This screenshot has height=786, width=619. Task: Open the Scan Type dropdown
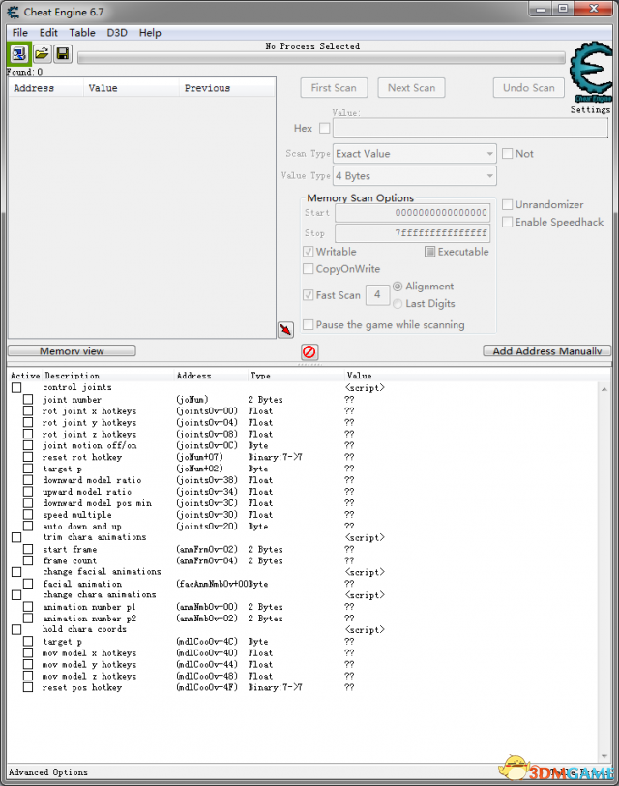[415, 154]
